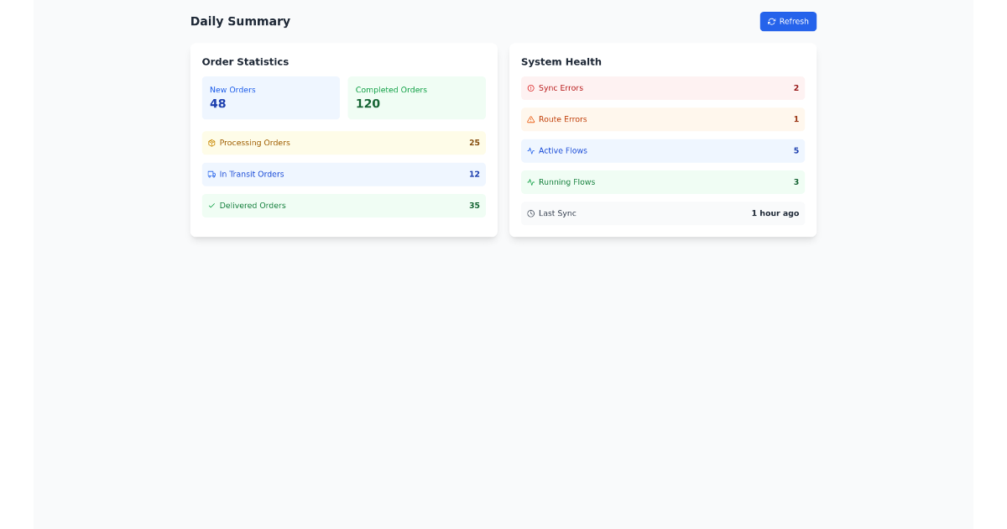
Task: Click the In Transit truck icon
Action: [211, 174]
